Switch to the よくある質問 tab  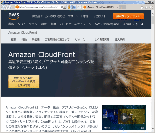pyautogui.click(x=102, y=40)
